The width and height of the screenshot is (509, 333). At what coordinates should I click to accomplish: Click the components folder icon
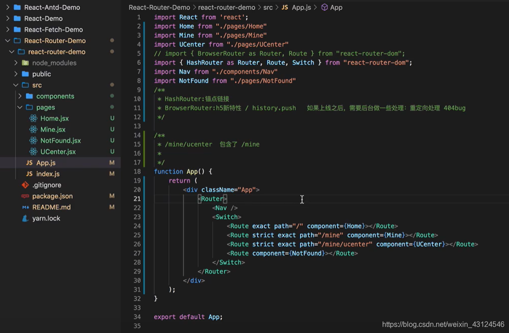click(x=30, y=96)
